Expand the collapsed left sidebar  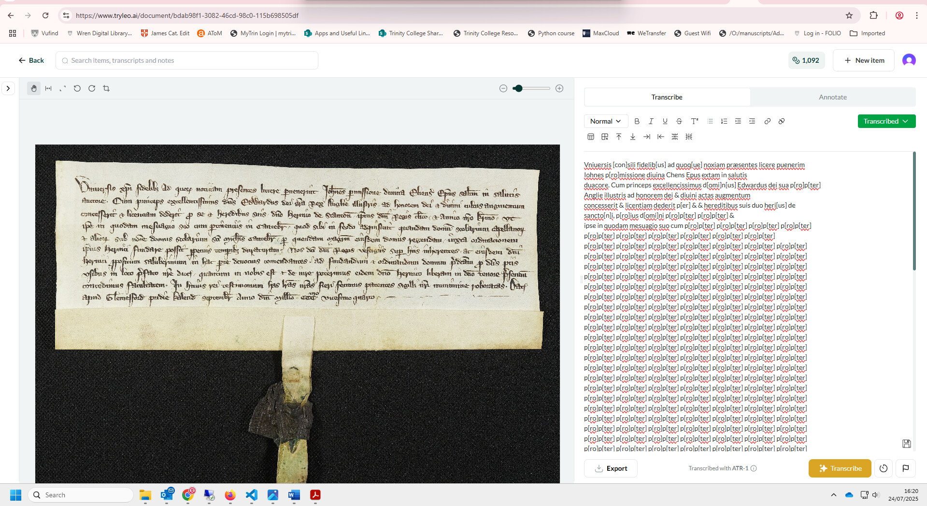pyautogui.click(x=8, y=88)
